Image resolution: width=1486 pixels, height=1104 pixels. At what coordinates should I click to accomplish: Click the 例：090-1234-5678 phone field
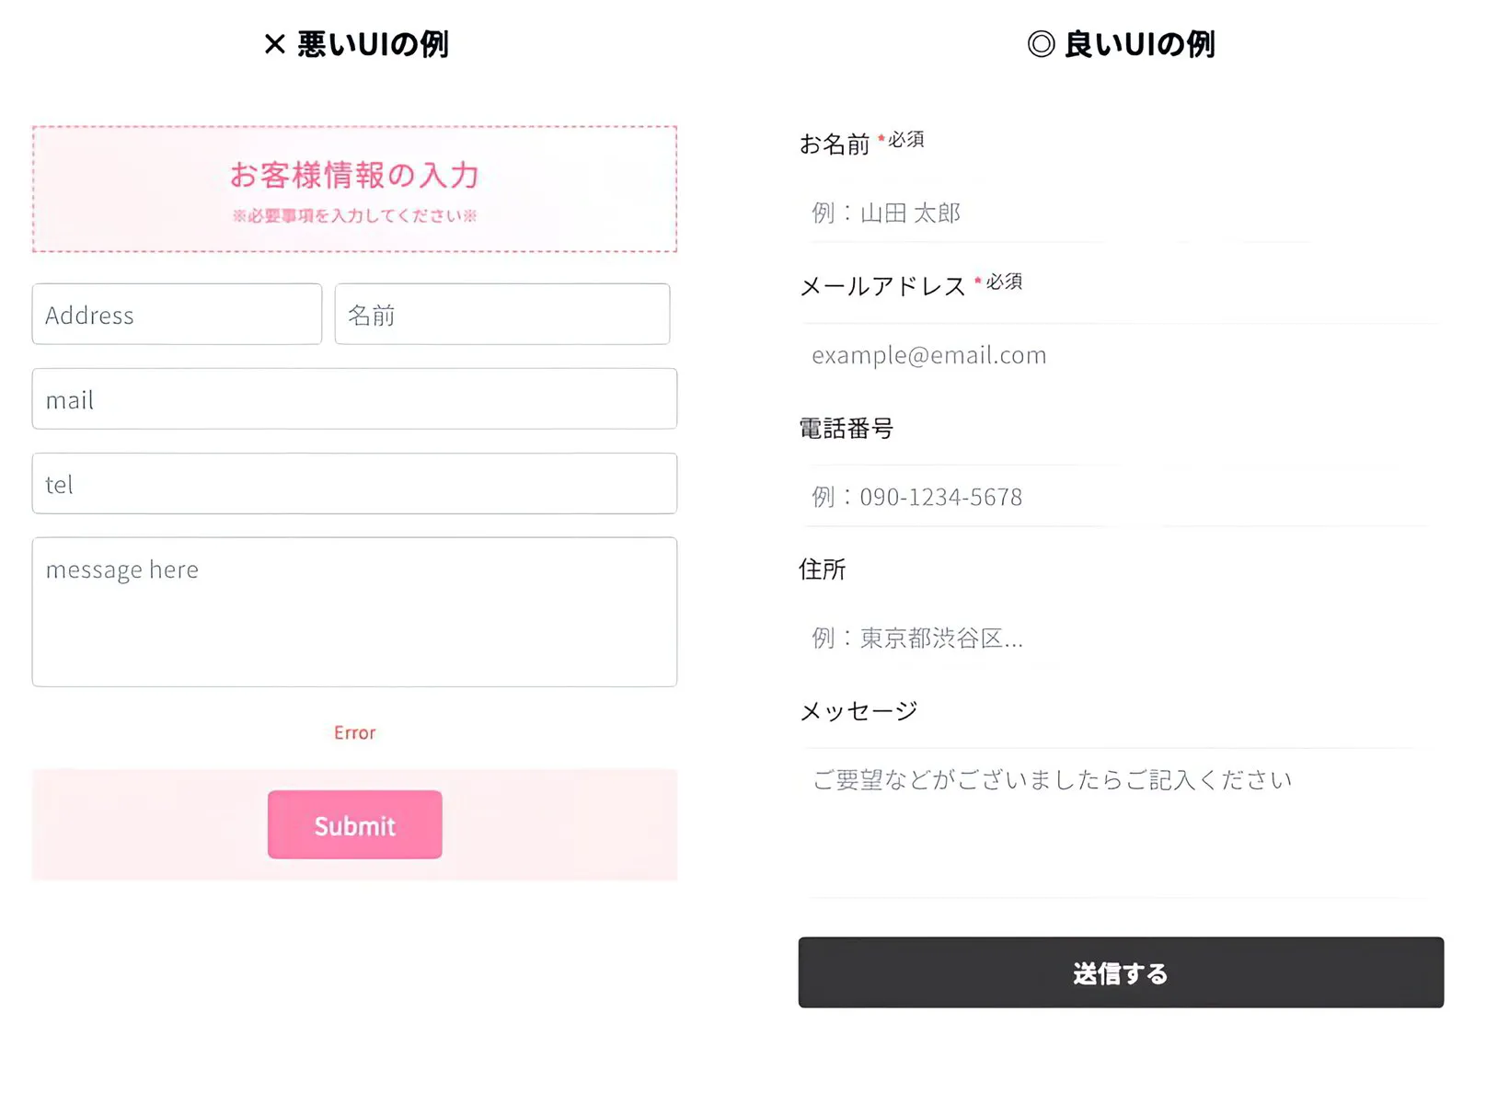point(1118,497)
